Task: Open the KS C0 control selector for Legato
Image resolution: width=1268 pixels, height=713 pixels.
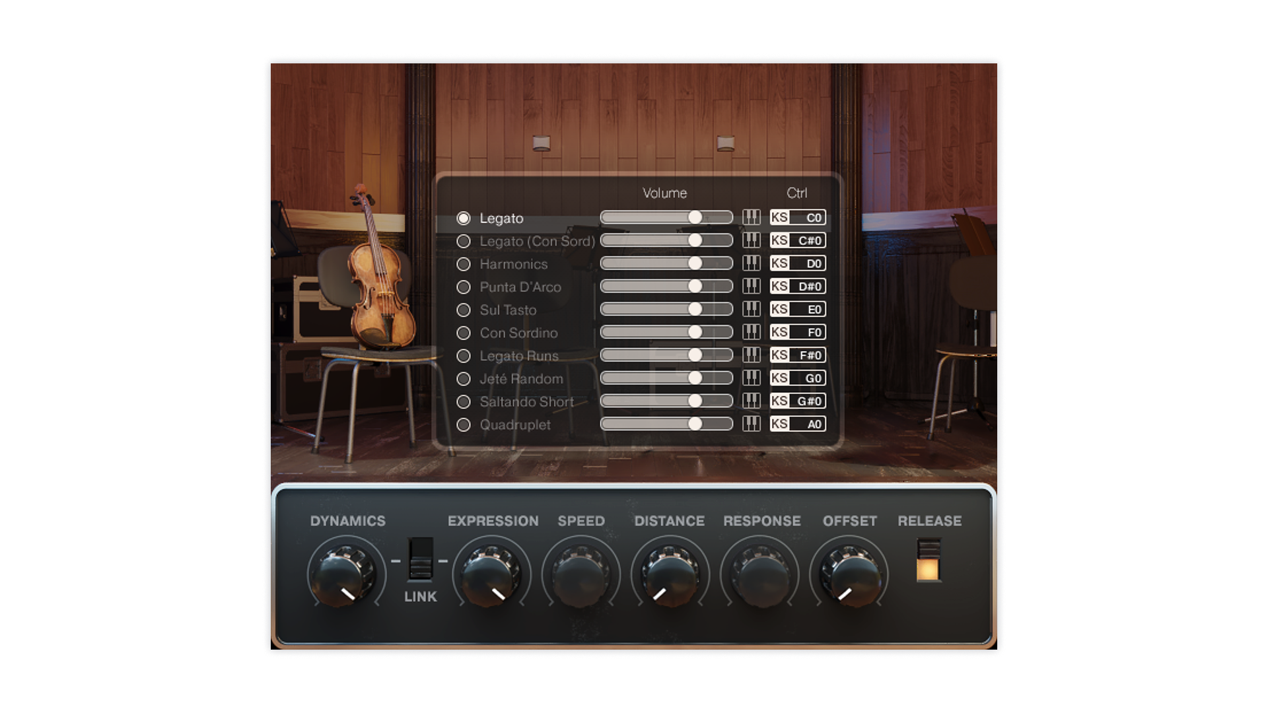Action: 798,217
